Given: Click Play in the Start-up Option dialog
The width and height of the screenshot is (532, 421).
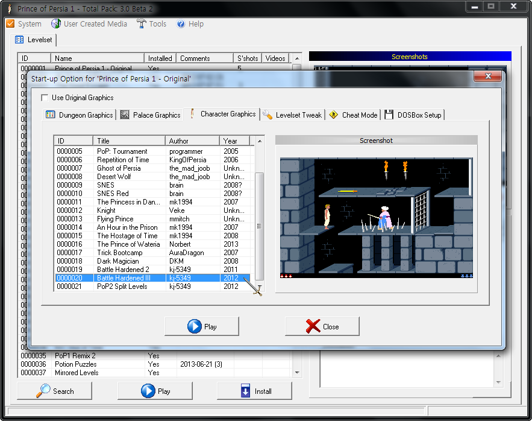Looking at the screenshot, I should 202,326.
